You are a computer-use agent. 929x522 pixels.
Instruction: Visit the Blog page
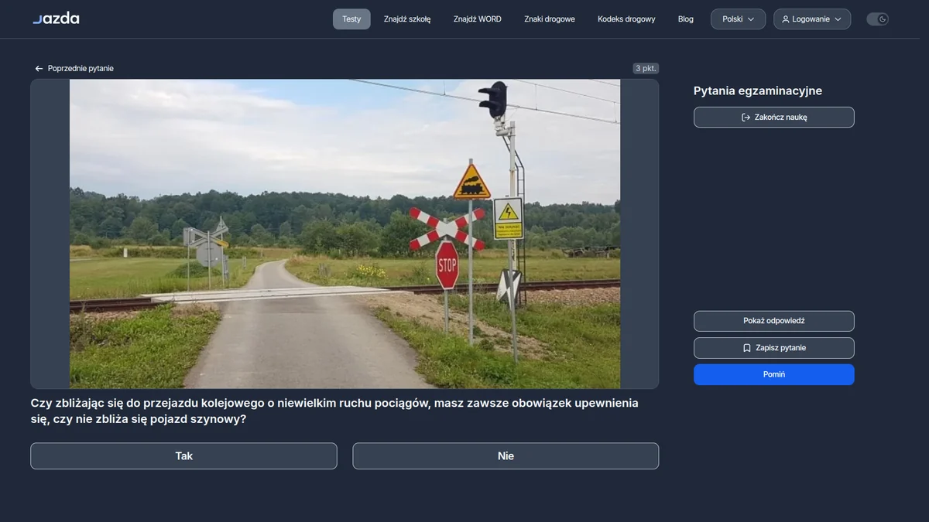pos(686,19)
